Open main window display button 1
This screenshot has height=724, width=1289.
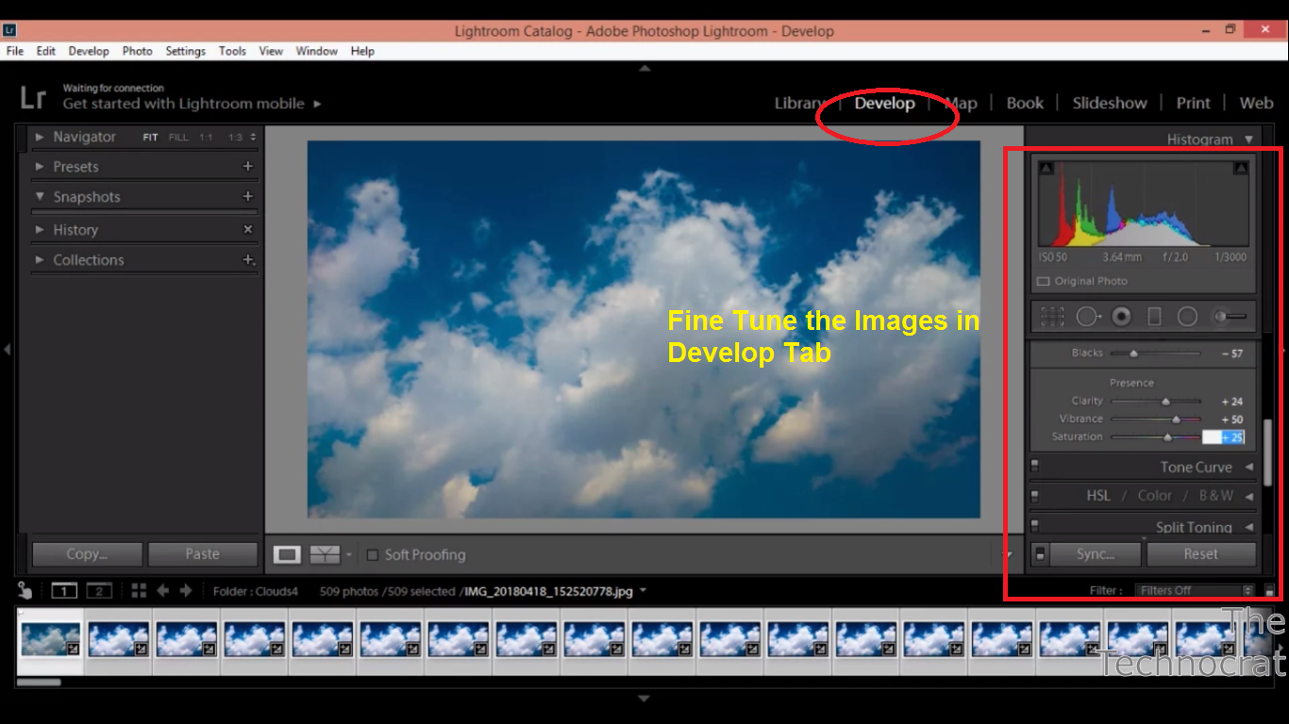point(64,591)
